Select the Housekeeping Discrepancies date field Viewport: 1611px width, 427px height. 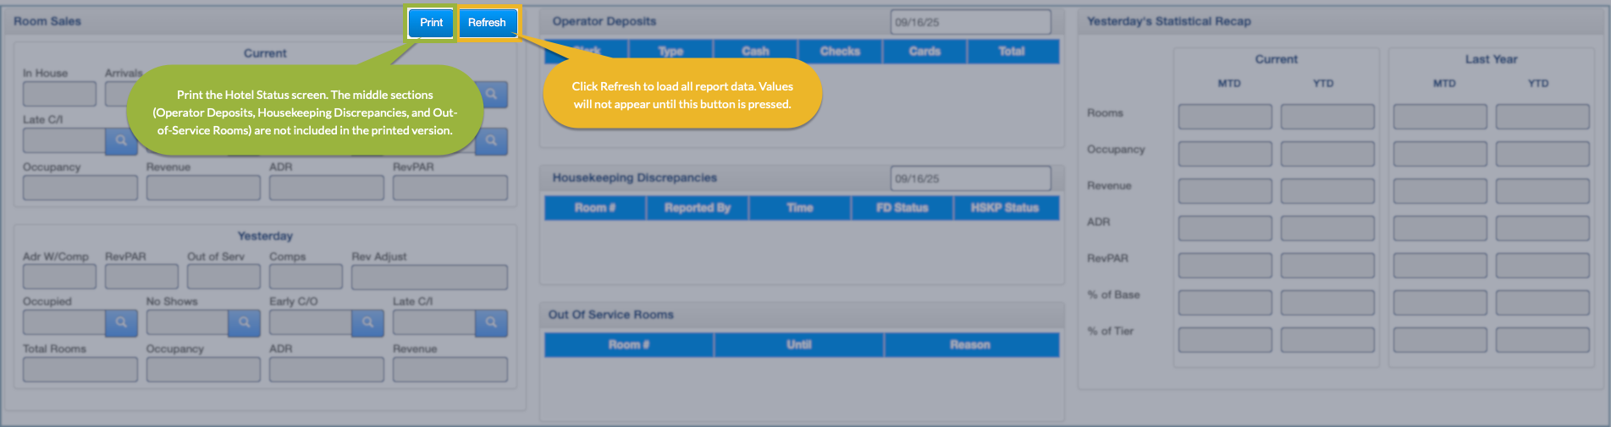[969, 178]
